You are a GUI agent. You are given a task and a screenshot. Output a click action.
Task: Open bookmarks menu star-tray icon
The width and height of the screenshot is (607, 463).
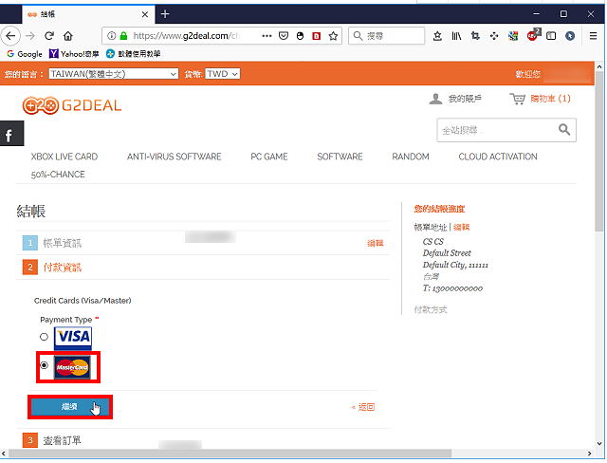coord(437,36)
